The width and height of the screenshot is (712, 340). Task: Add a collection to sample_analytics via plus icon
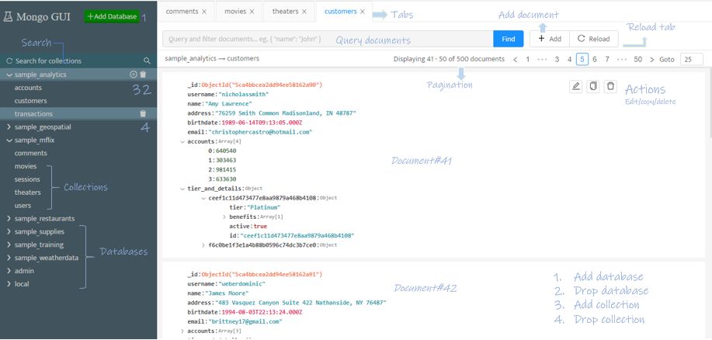[x=134, y=75]
